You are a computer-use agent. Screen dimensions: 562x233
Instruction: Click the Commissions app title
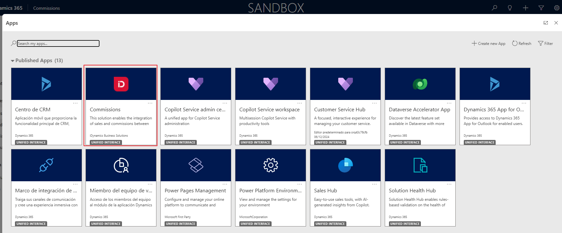click(105, 110)
